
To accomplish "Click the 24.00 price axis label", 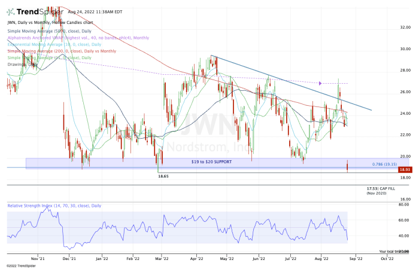I will tap(405, 114).
